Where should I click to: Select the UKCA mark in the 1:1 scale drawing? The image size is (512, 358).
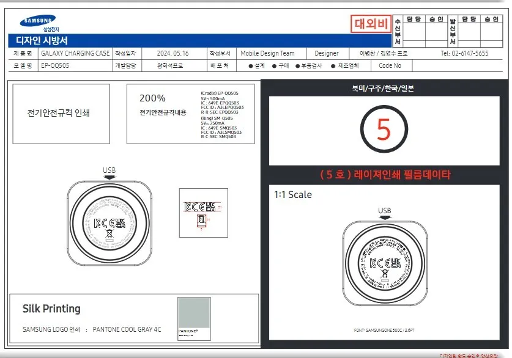(x=396, y=263)
